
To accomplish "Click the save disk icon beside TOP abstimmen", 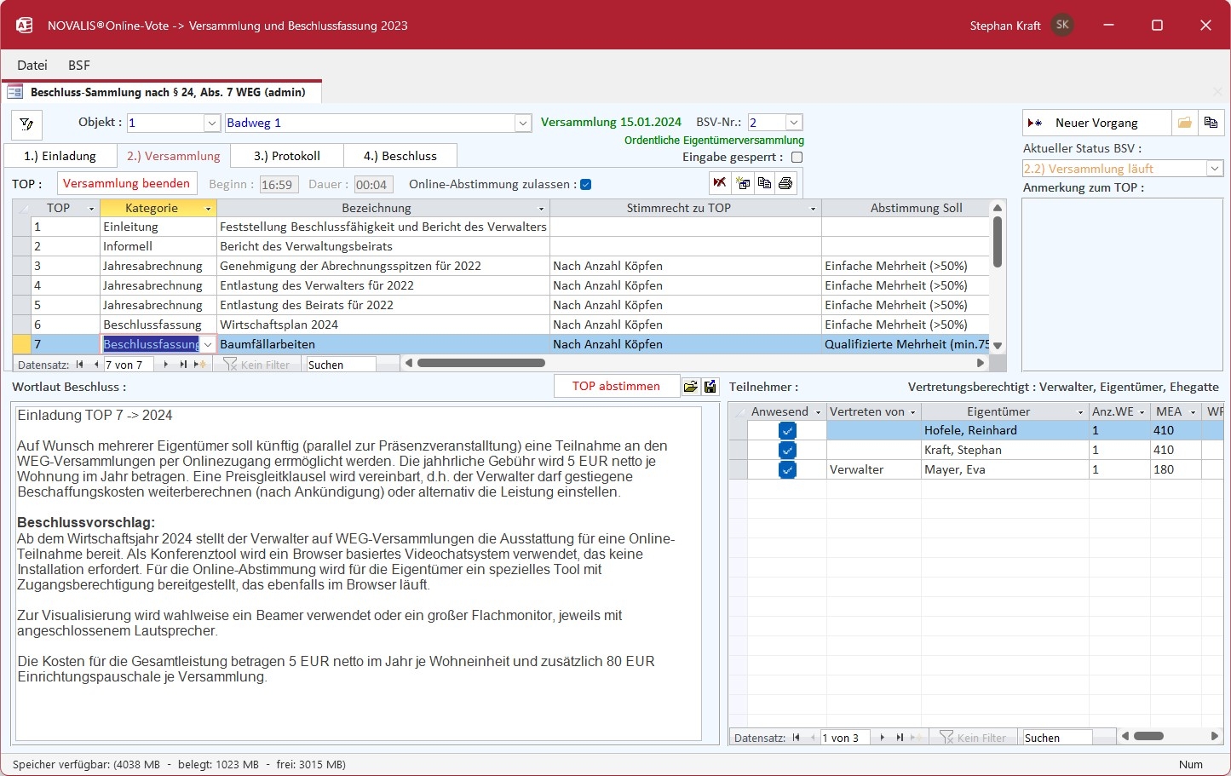I will (x=710, y=387).
